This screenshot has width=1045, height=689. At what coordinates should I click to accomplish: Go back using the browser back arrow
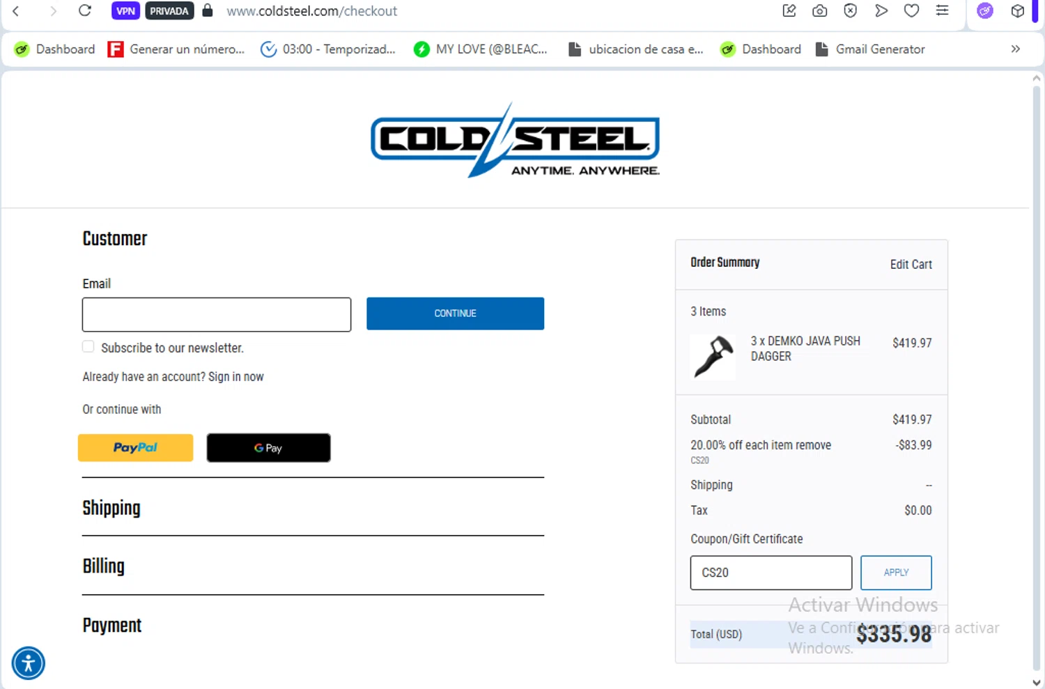coord(16,11)
